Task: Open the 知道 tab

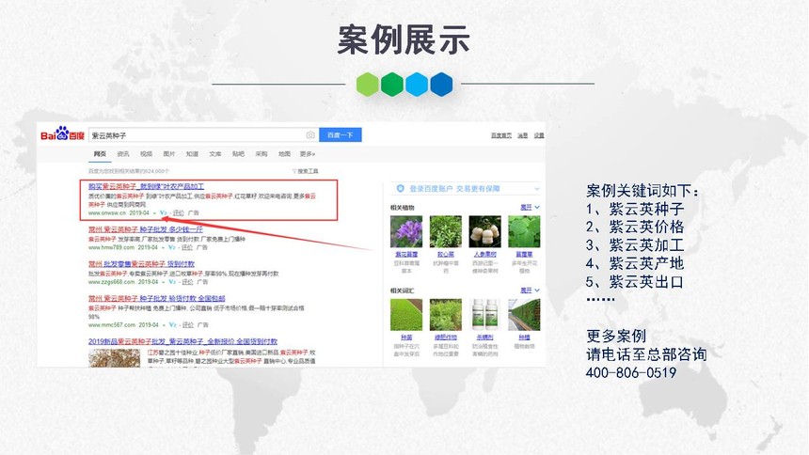Action: point(192,154)
